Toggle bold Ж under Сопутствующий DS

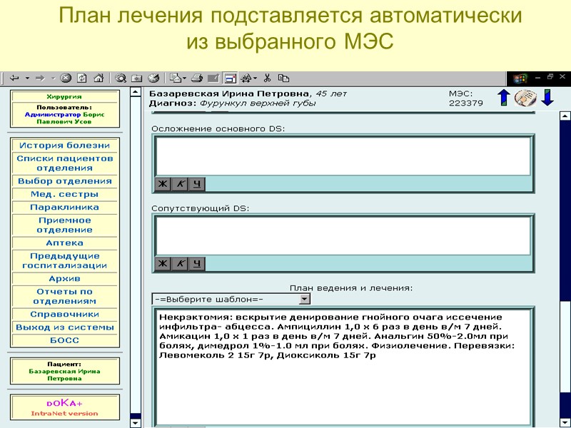(x=163, y=263)
